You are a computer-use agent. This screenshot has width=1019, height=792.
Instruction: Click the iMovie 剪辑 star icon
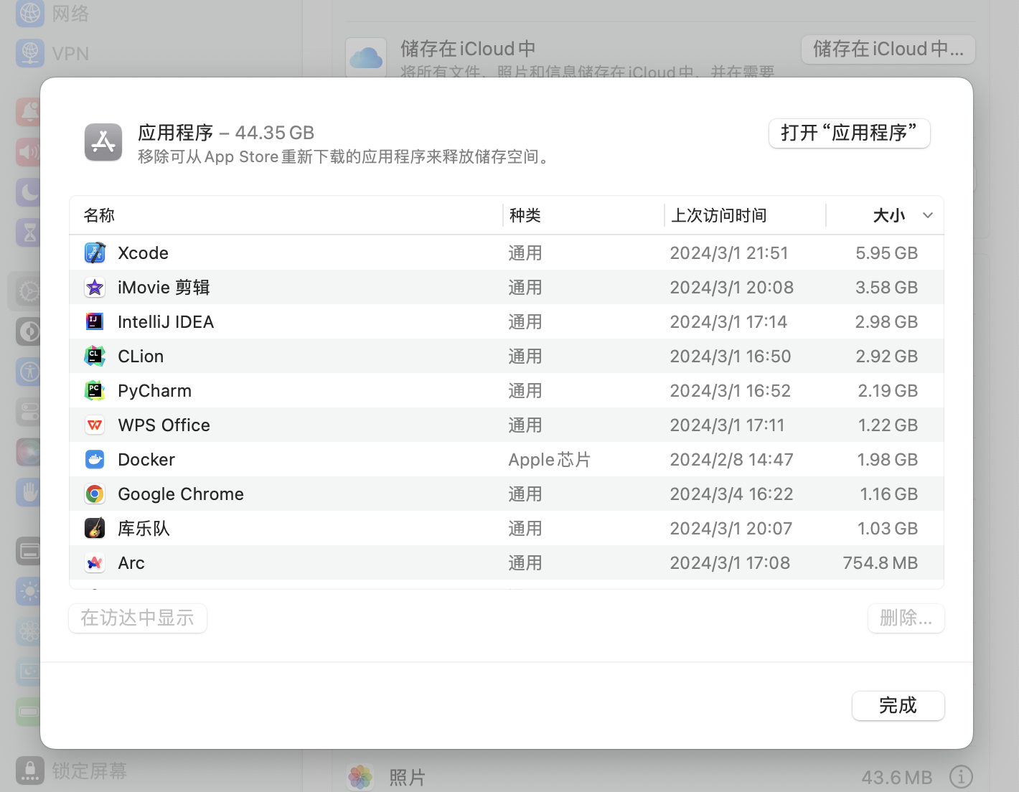[95, 288]
